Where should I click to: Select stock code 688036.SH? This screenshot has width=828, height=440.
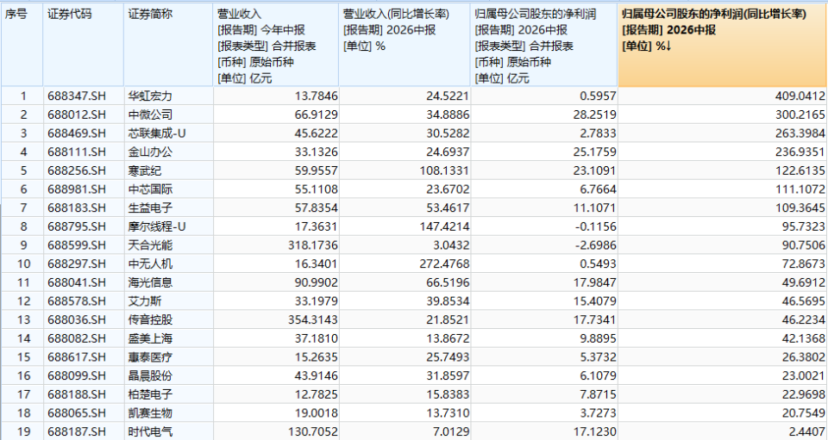(x=77, y=319)
